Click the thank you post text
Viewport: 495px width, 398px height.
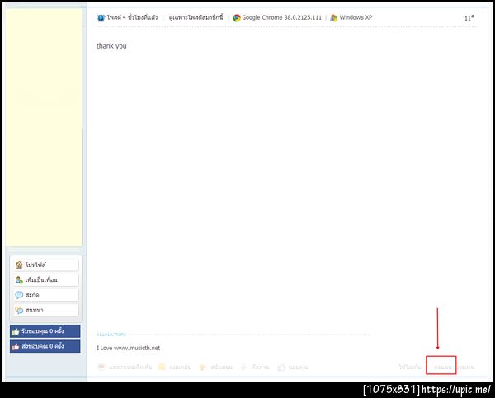111,46
